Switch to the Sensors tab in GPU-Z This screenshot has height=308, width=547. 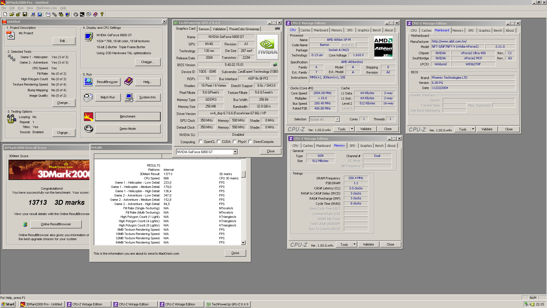click(204, 29)
